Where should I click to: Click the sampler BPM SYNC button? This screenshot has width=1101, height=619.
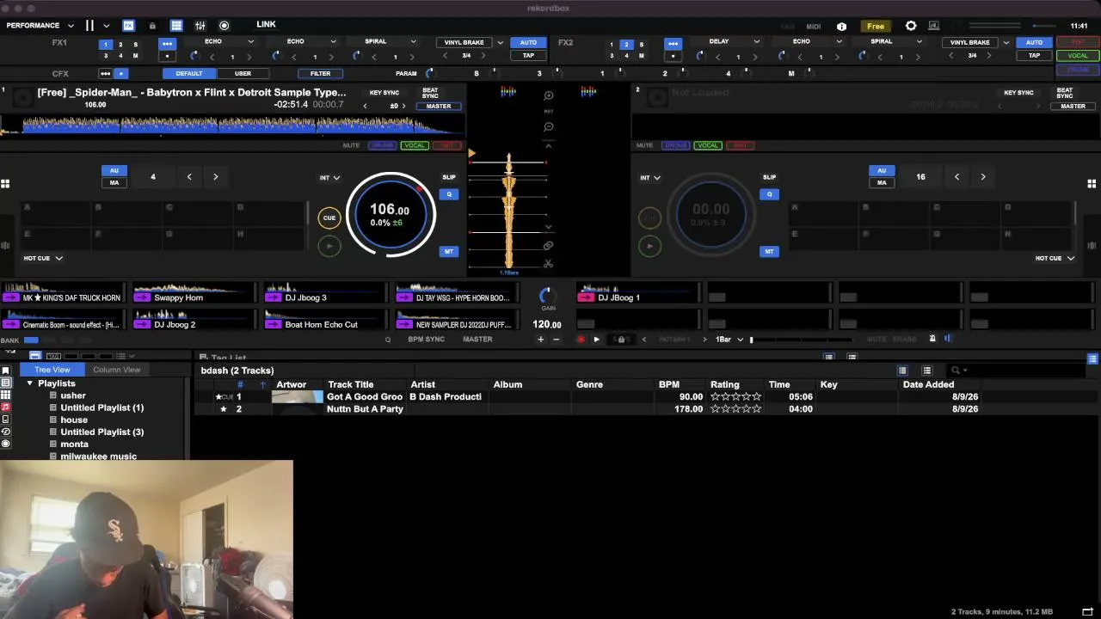(427, 340)
